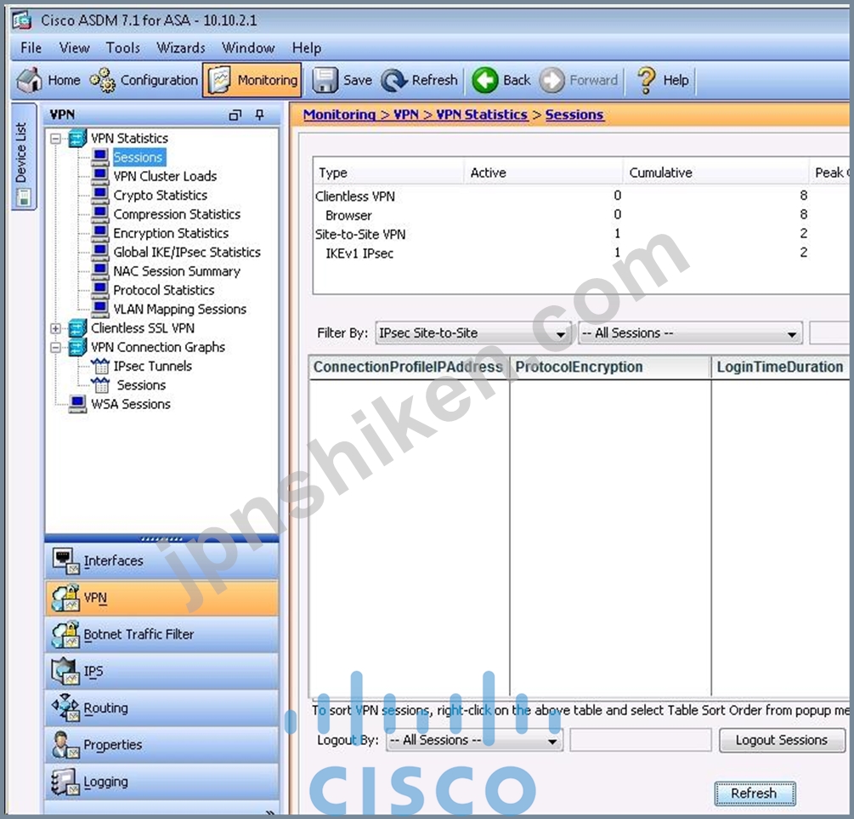
Task: Open Logout By All Sessions dropdown
Action: pos(474,741)
